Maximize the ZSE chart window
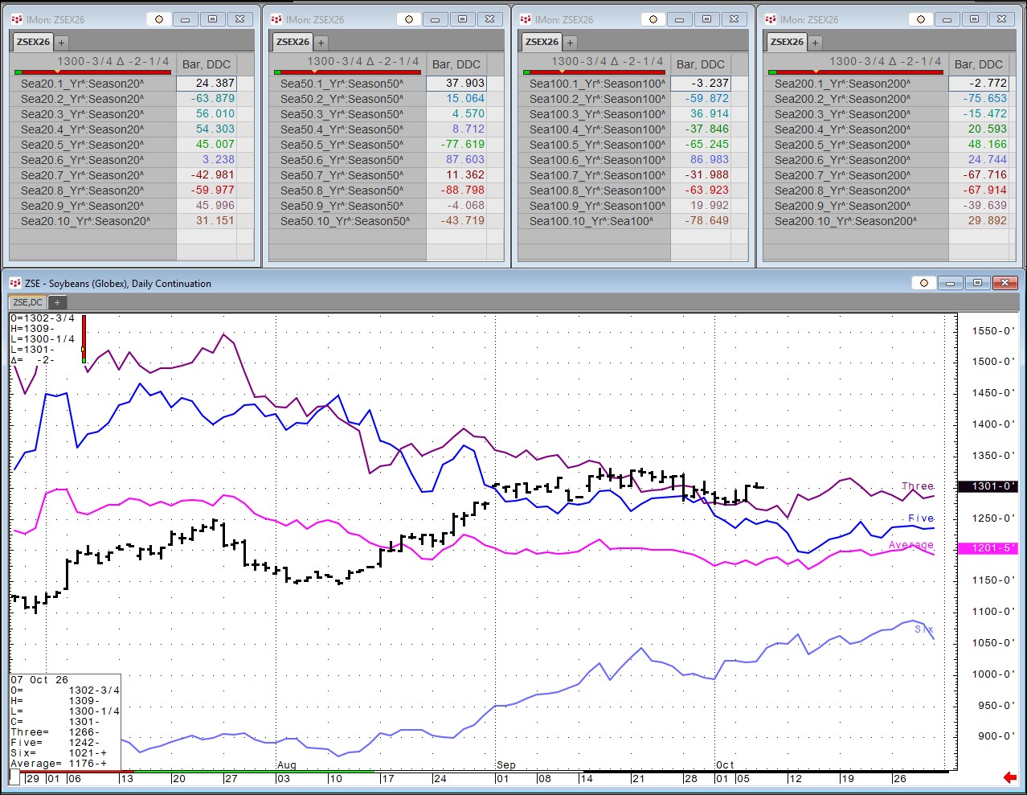The width and height of the screenshot is (1027, 795). 976,283
